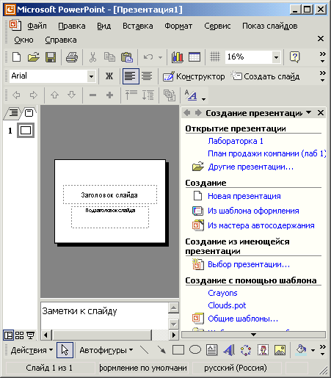The image size is (331, 378).
Task: Insert clip art from drawing toolbar
Action: click(x=263, y=350)
